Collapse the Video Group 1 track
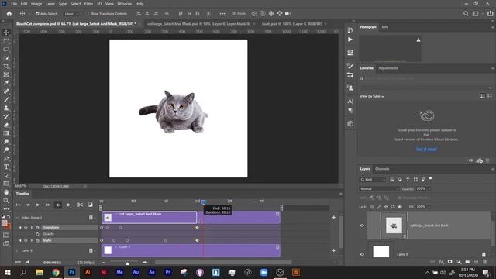 [17, 218]
